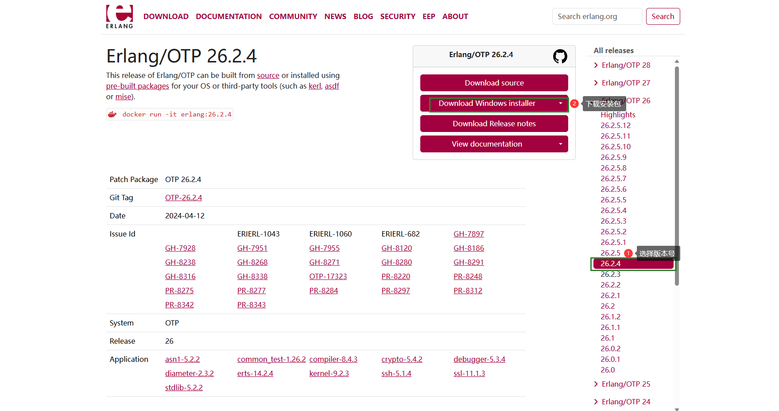The image size is (779, 411).
Task: Open the ssh-5.1.4 application link
Action: [396, 373]
